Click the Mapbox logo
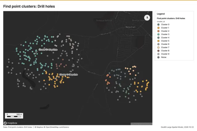 [x=10, y=123]
